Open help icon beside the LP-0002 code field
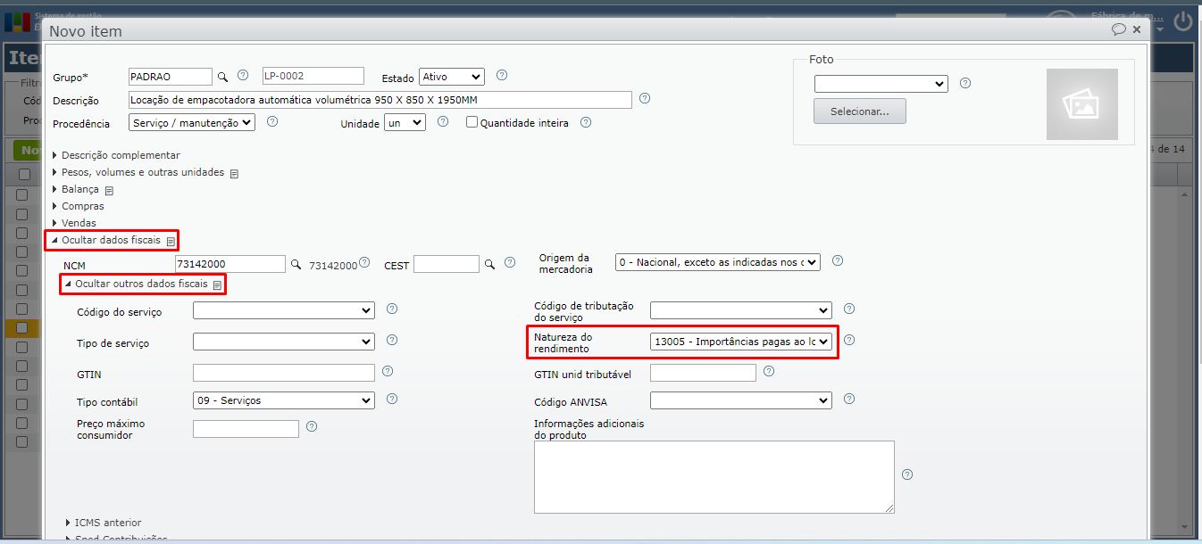 pyautogui.click(x=242, y=76)
